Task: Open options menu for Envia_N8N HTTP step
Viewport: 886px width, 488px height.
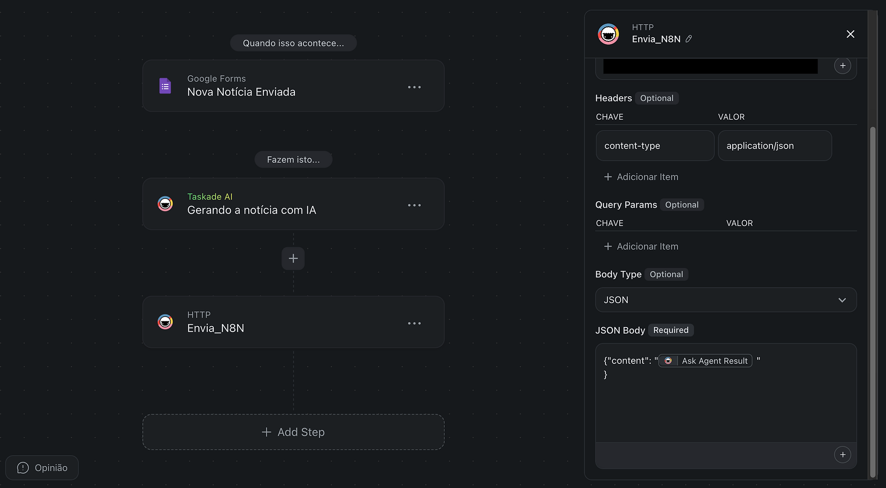Action: [x=414, y=323]
